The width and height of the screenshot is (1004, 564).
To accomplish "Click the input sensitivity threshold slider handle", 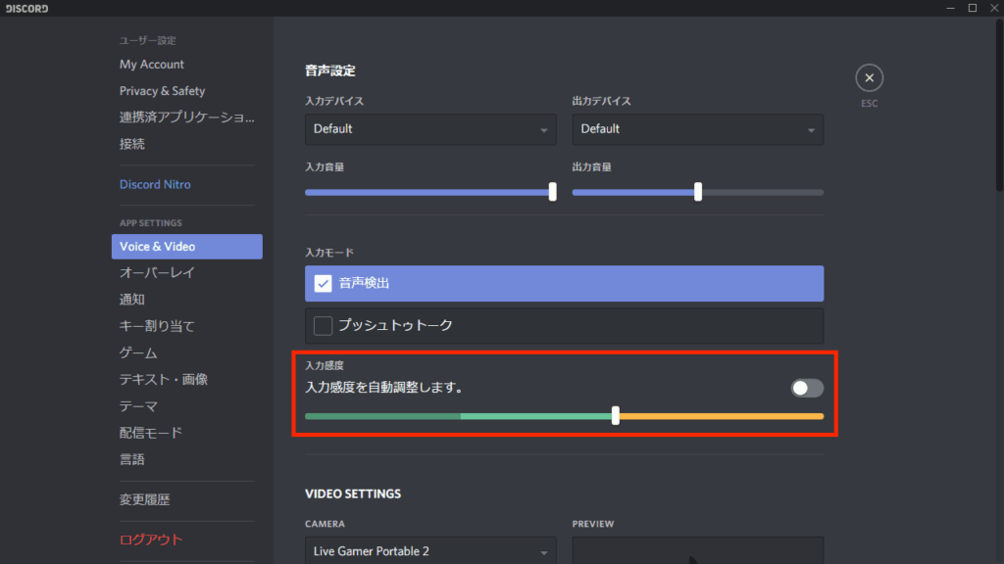I will [x=616, y=415].
